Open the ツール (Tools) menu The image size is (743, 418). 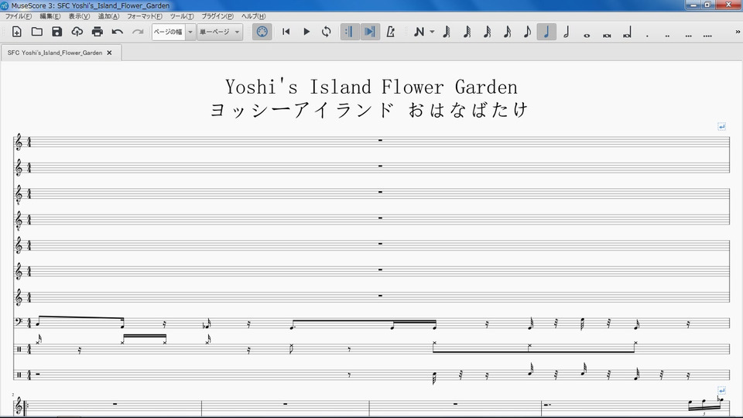coord(182,16)
